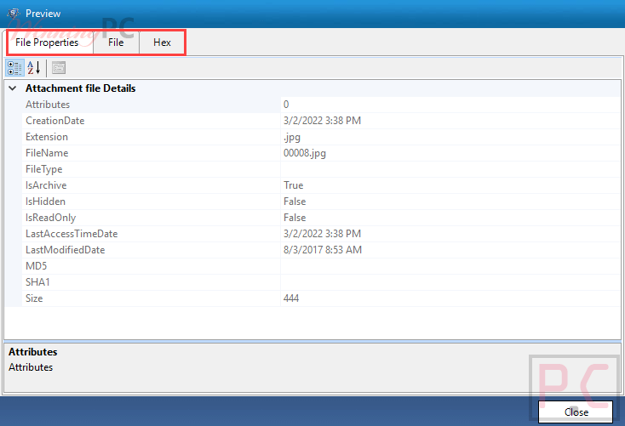
Task: Switch to Categorized view in property grid
Action: pyautogui.click(x=14, y=68)
